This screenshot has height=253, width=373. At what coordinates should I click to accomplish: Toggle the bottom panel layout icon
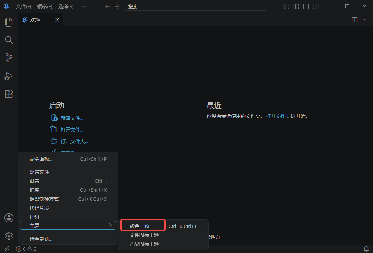click(306, 6)
